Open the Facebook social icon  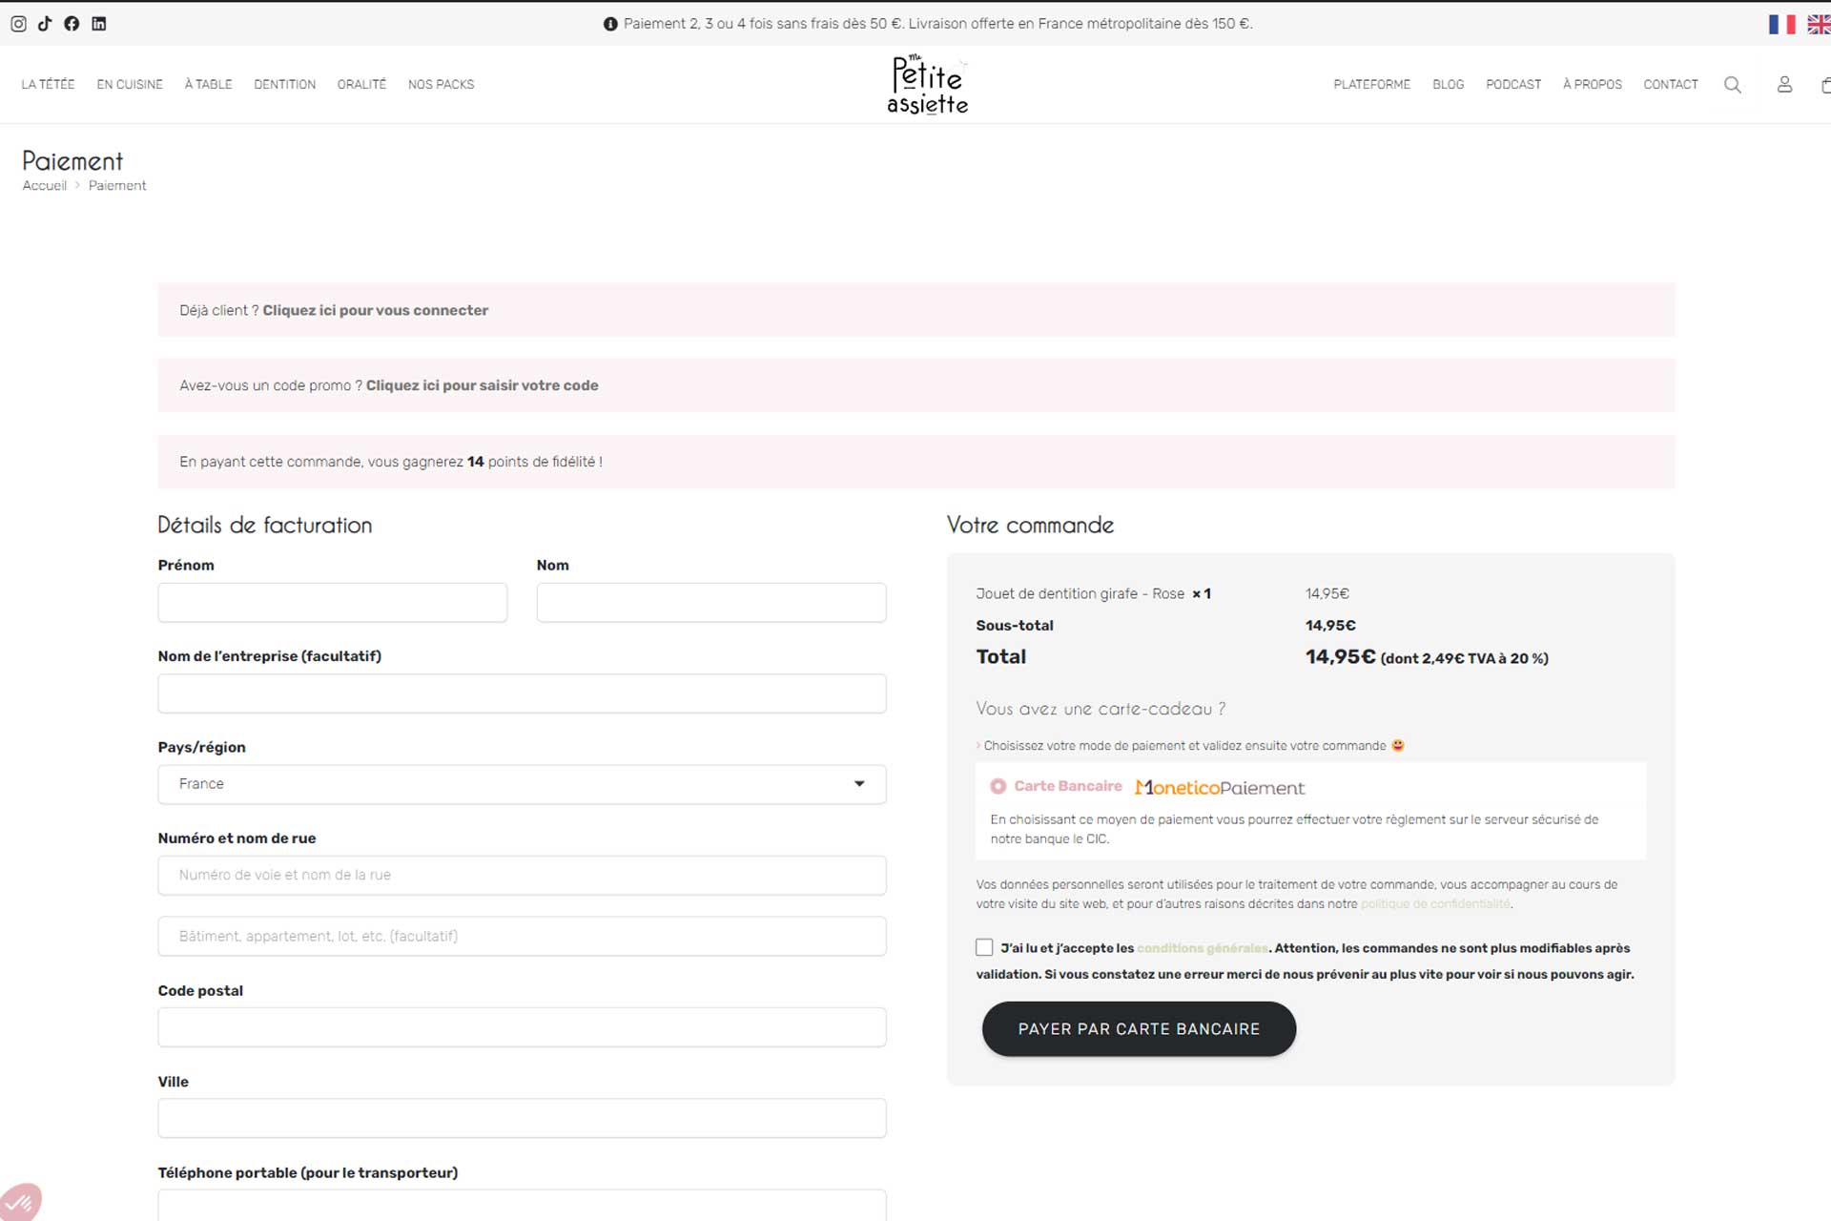(72, 24)
